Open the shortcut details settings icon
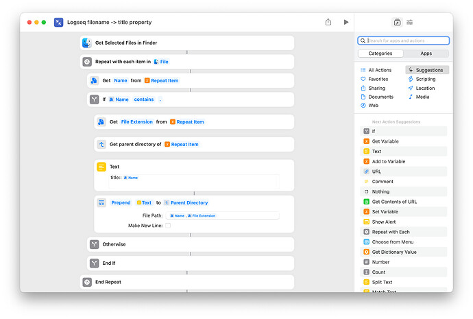 (x=410, y=23)
